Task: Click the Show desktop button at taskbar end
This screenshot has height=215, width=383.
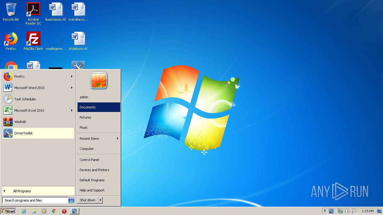Action: coord(379,211)
